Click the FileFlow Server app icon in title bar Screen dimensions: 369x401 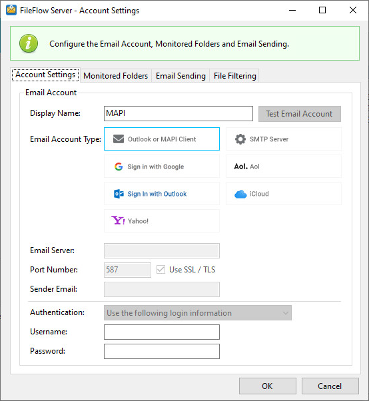11,10
